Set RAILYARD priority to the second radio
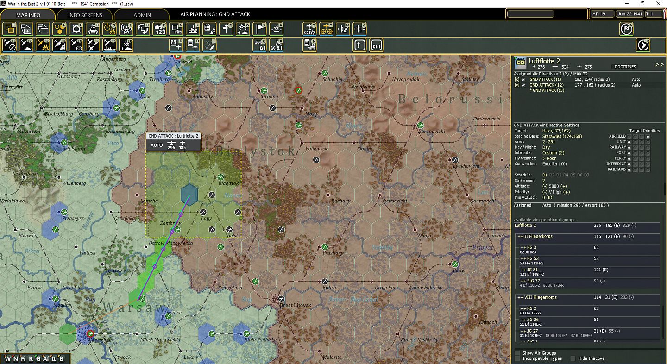This screenshot has width=667, height=364. point(636,169)
